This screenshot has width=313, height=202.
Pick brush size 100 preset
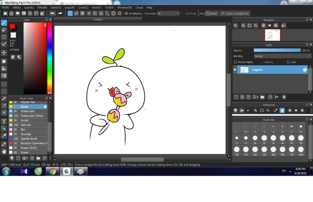237,150
